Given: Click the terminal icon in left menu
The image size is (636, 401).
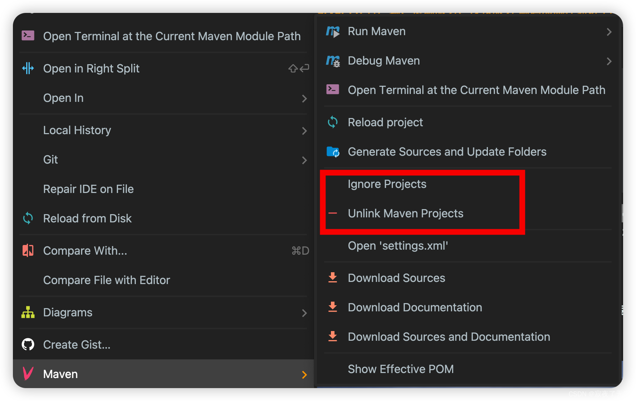Looking at the screenshot, I should pyautogui.click(x=28, y=36).
